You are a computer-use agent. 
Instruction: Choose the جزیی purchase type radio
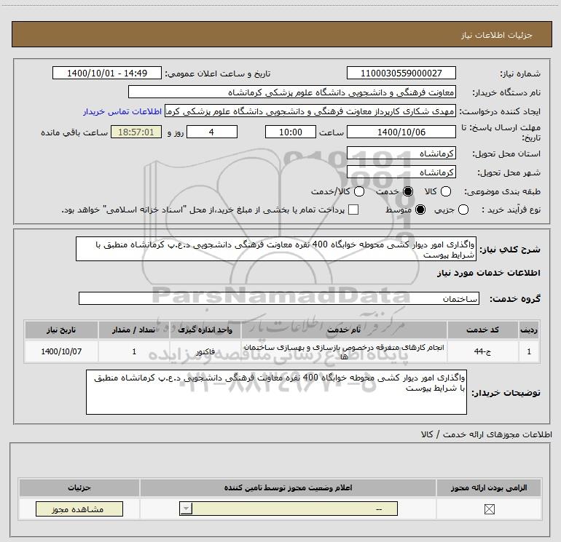(x=463, y=210)
